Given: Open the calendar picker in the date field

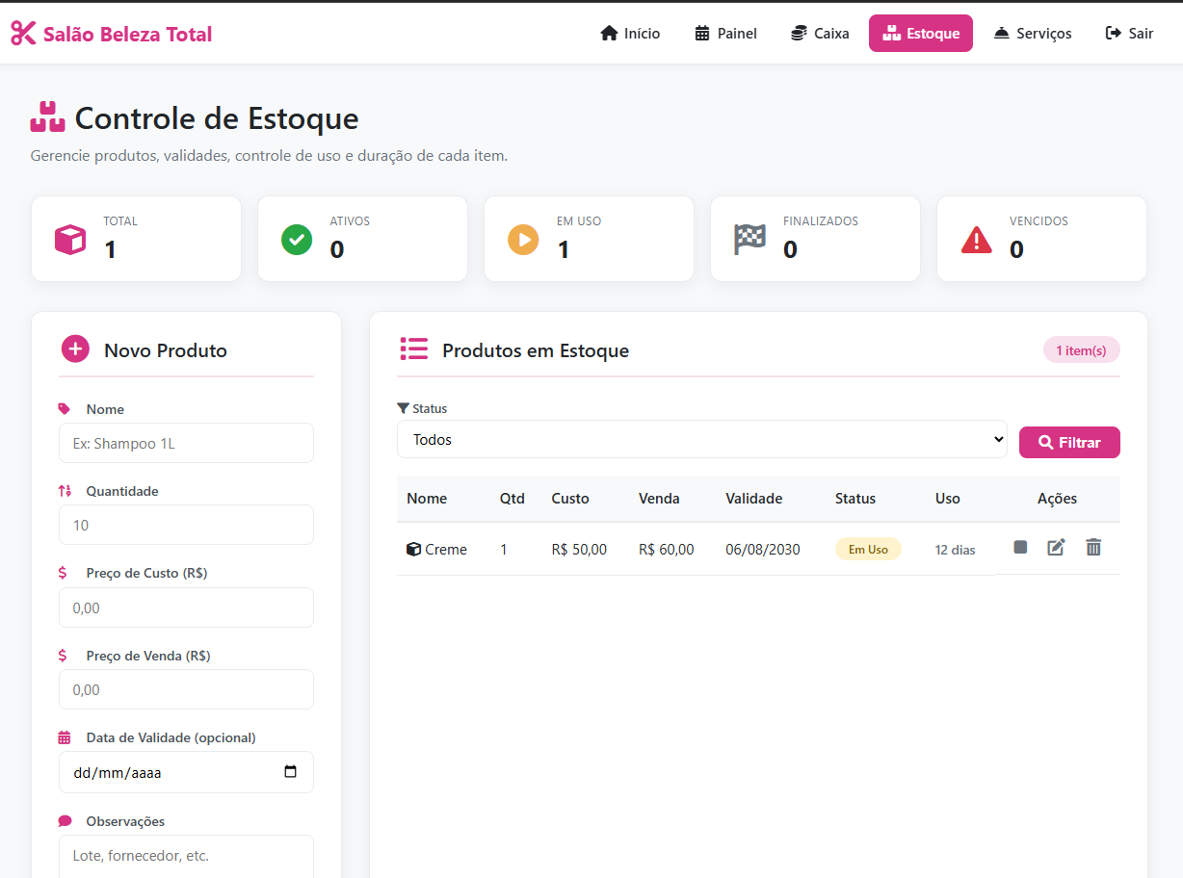Looking at the screenshot, I should 291,772.
